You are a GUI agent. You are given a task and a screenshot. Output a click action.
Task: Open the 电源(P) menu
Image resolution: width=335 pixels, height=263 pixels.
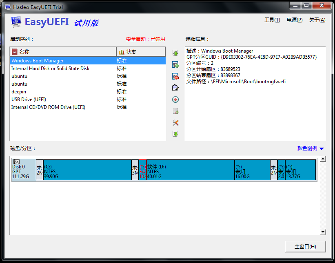tap(295, 20)
